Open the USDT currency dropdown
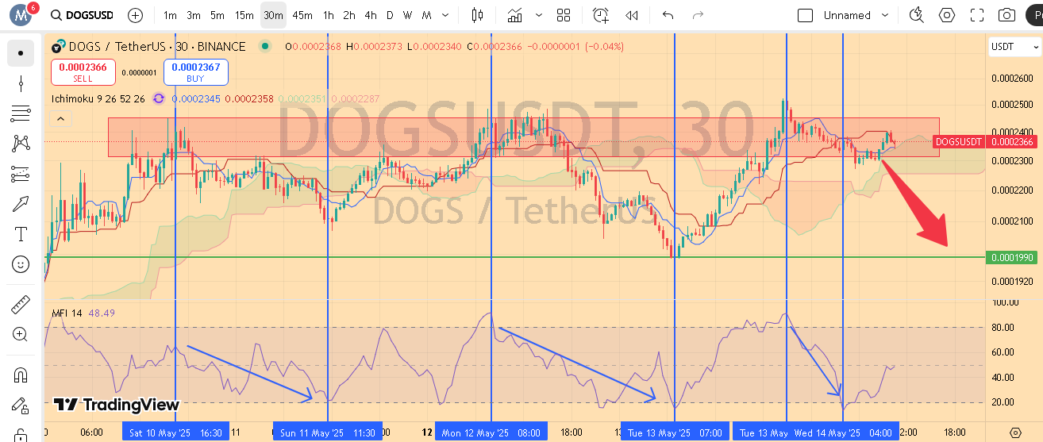 (1014, 47)
